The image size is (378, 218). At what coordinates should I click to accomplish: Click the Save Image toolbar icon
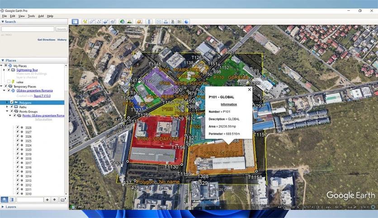173,22
